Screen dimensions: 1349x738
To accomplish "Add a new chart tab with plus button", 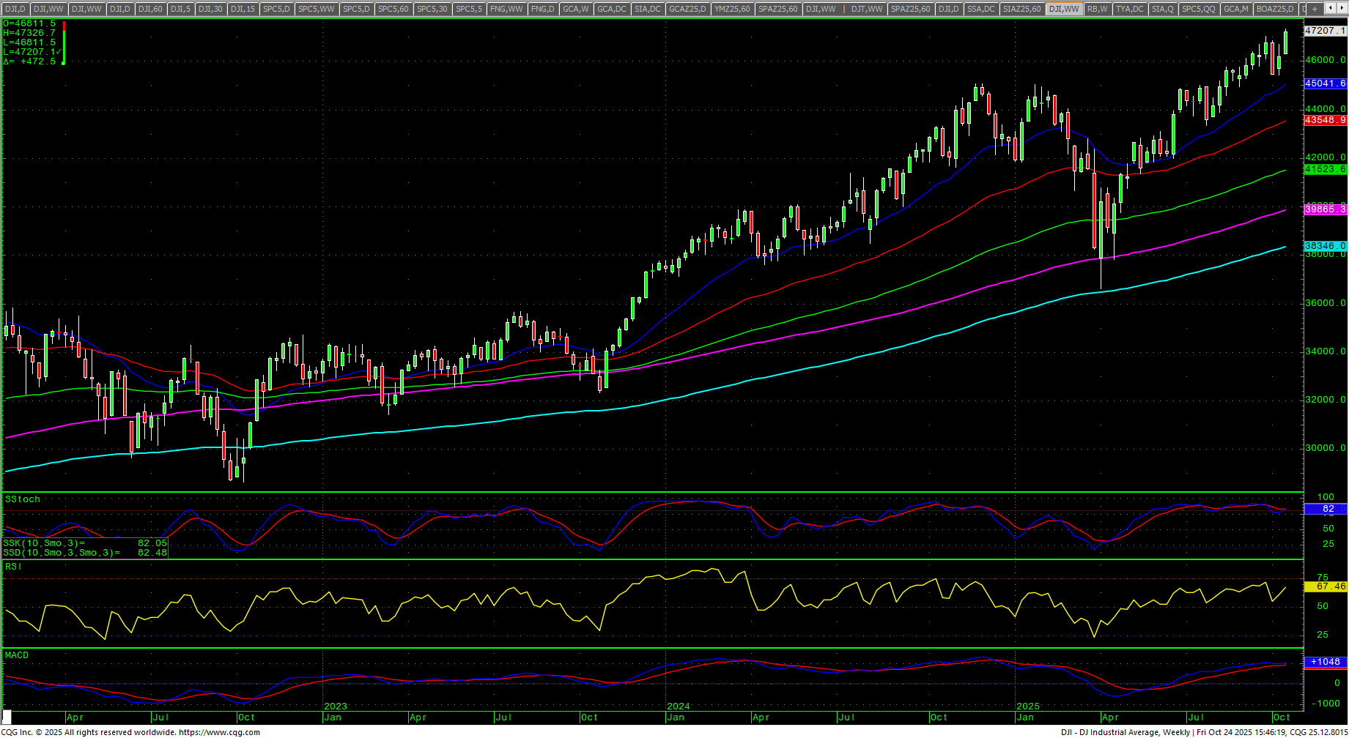I will tap(1315, 9).
